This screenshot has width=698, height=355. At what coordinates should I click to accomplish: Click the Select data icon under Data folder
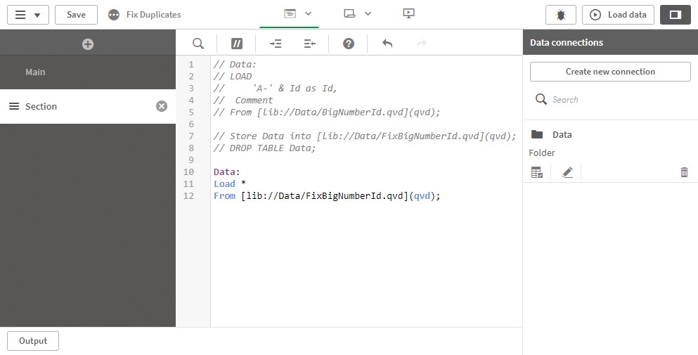tap(537, 172)
